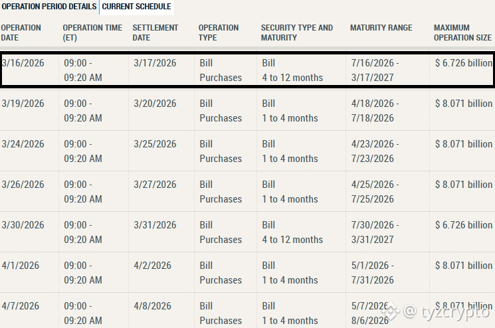The height and width of the screenshot is (328, 495).
Task: Select the 7/16/2026 - 3/17/2027 maturity range
Action: 375,70
